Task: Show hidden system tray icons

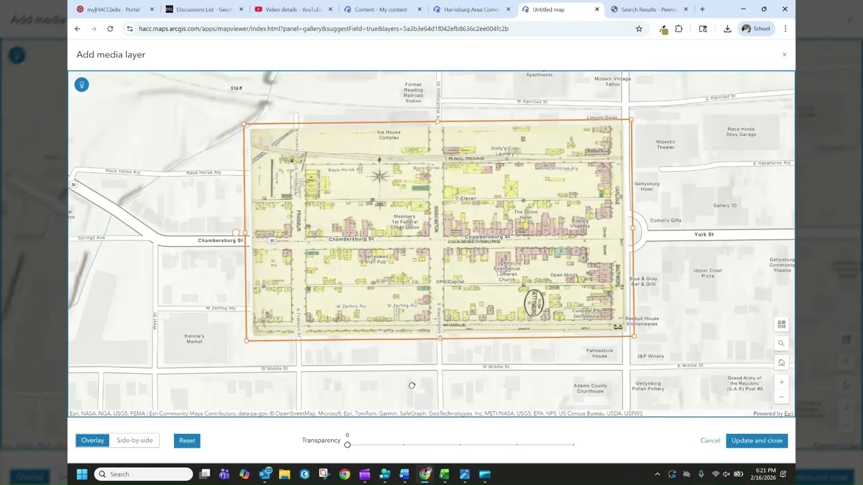Action: coord(657,474)
